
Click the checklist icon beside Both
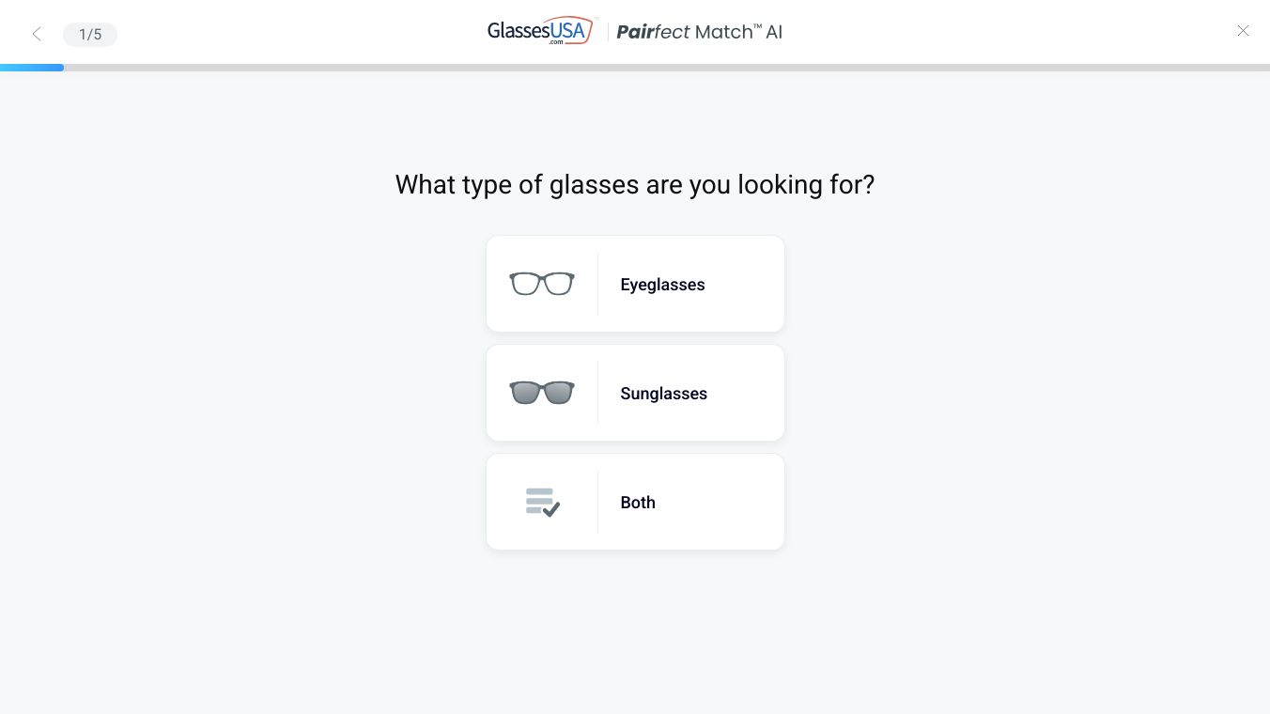(x=542, y=502)
